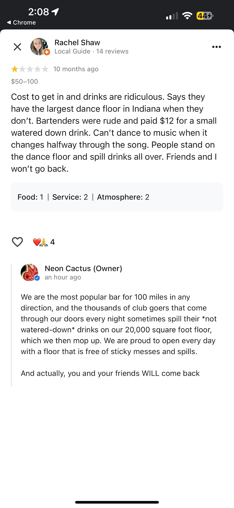
Task: Like the review with the heart icon
Action: 17,242
